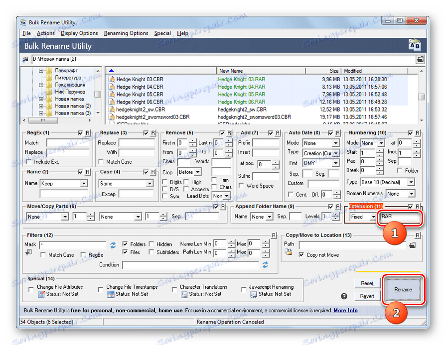Screen dimensions: 446x345
Task: Click the filter icon below the Mask label
Action: click(28, 252)
